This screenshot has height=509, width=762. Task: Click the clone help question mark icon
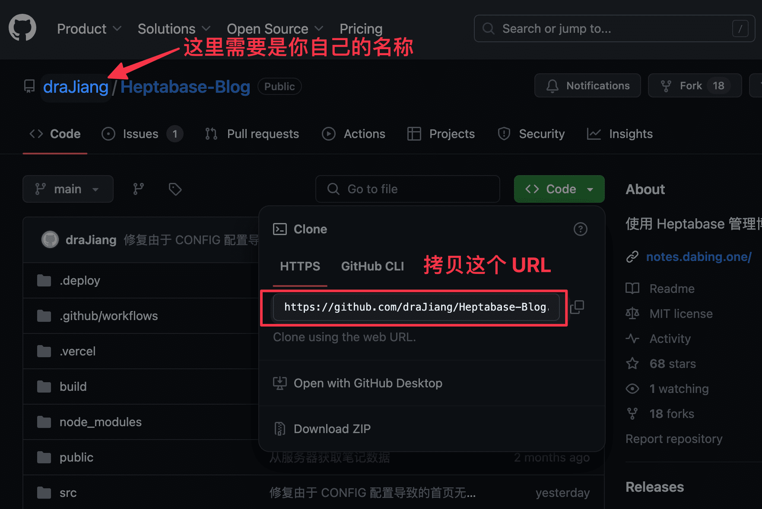[x=580, y=229]
